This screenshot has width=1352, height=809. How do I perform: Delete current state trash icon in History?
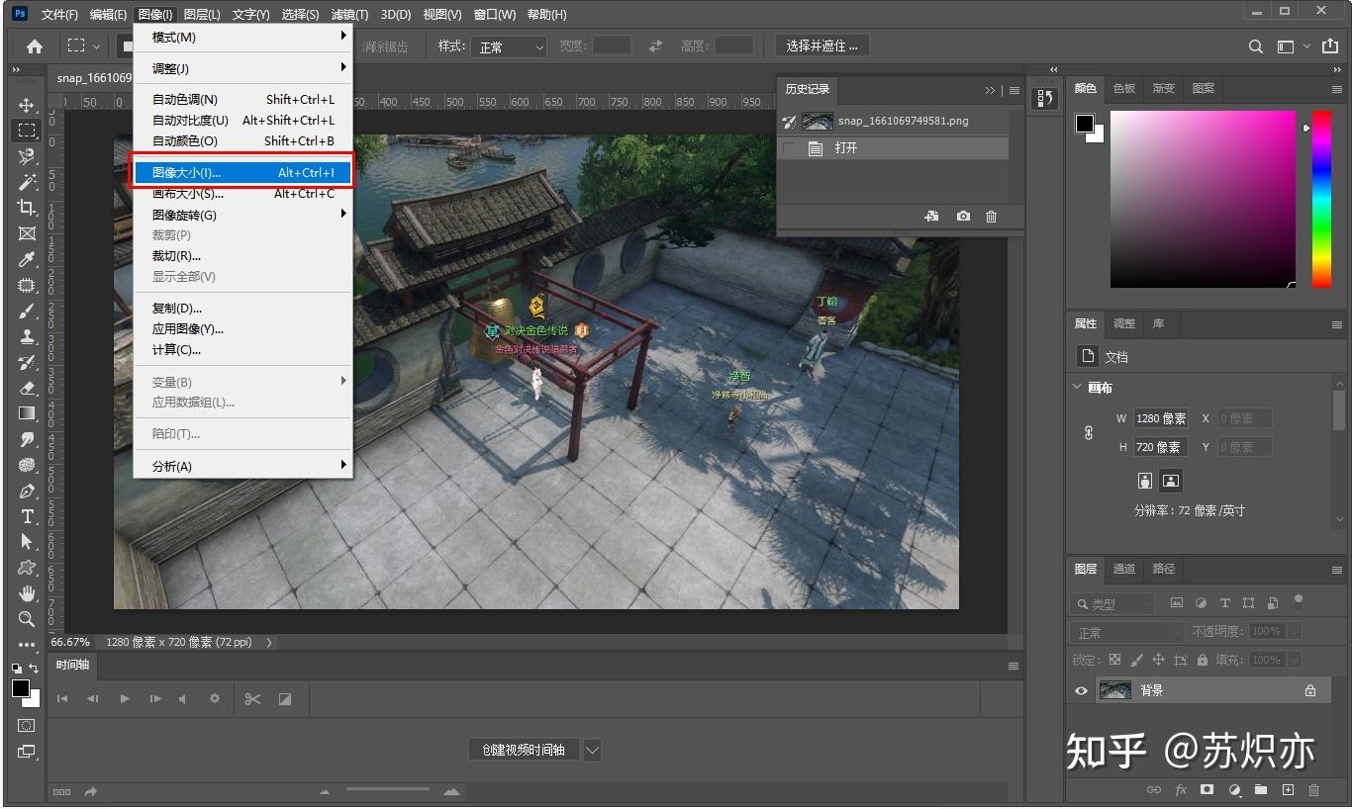[x=991, y=217]
